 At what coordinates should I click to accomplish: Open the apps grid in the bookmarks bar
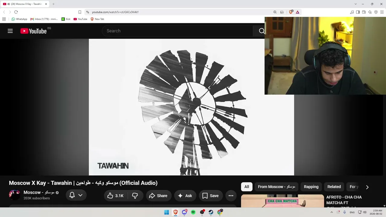point(4,19)
